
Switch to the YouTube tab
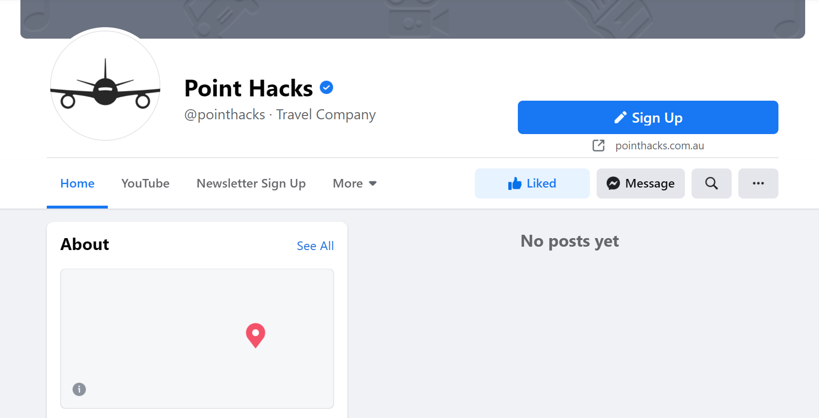tap(145, 183)
